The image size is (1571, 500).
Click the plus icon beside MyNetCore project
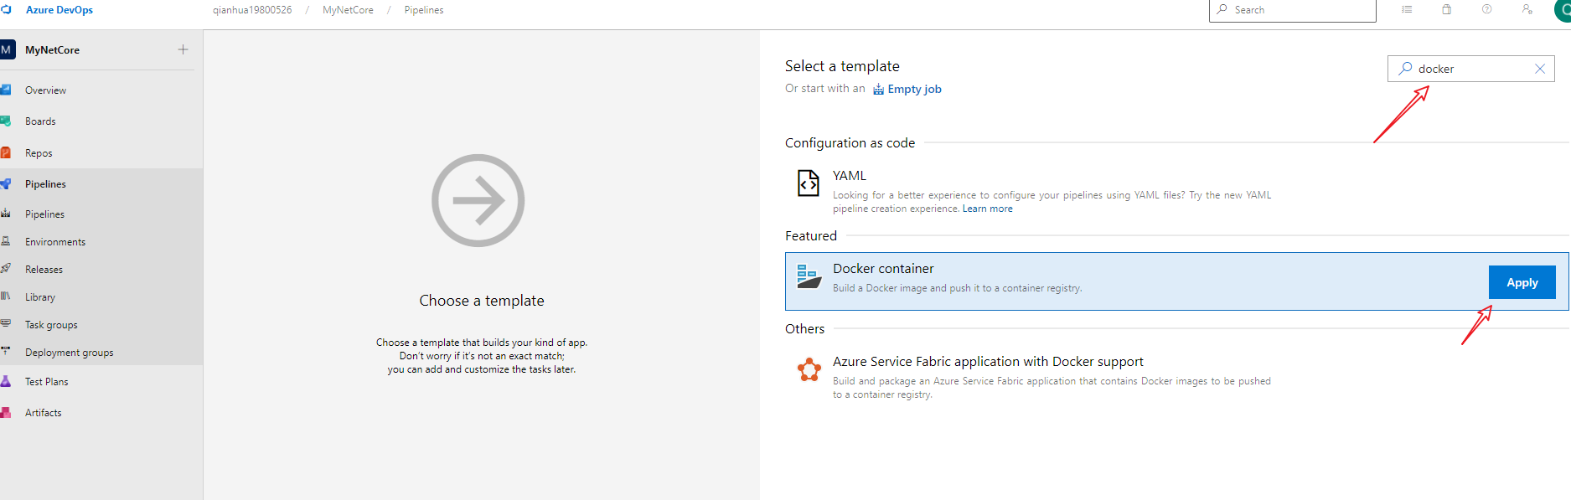(x=183, y=49)
